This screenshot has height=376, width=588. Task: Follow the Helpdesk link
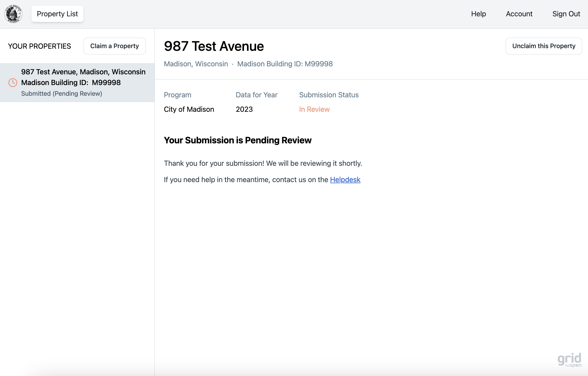[x=345, y=180]
